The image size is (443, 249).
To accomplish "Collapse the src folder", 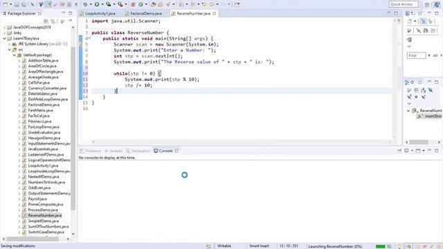I will 9,49.
